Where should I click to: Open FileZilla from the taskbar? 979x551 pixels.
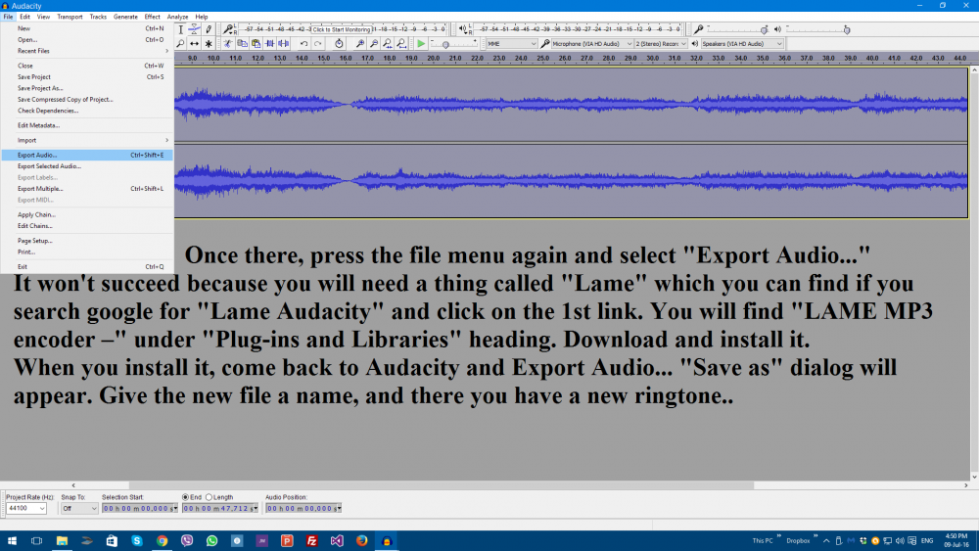click(x=311, y=541)
